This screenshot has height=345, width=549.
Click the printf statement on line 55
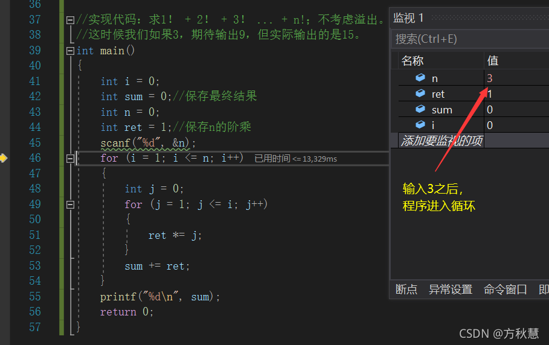(160, 297)
